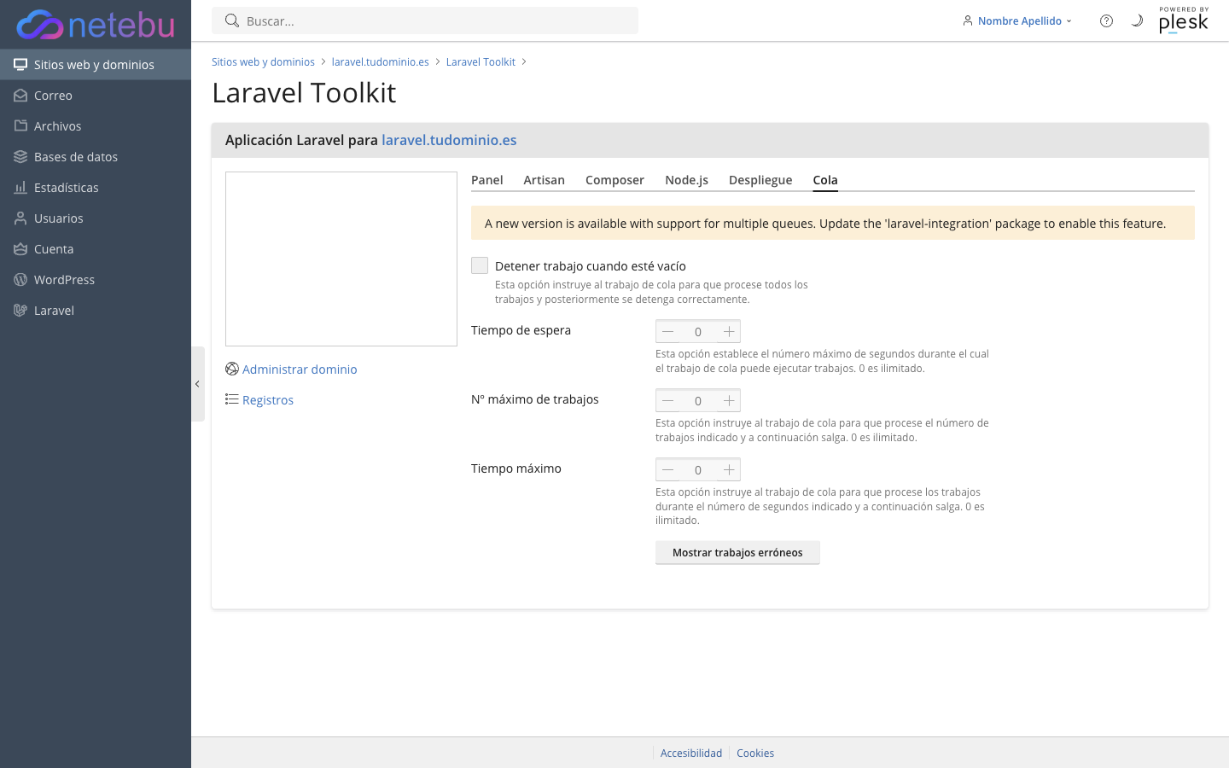This screenshot has height=768, width=1229.
Task: Open Laravel in the sidebar
Action: [96, 311]
